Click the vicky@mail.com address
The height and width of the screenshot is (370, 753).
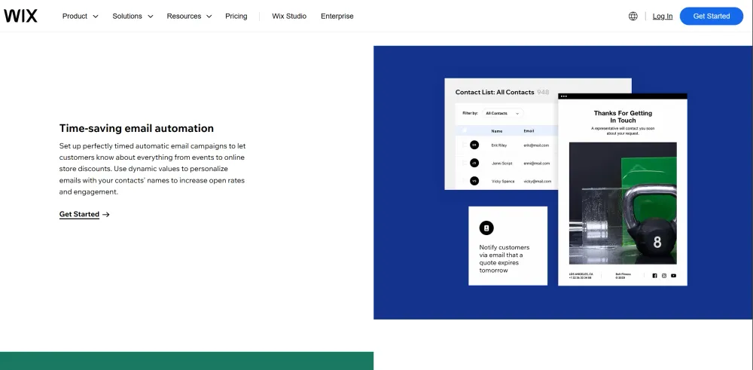(538, 182)
